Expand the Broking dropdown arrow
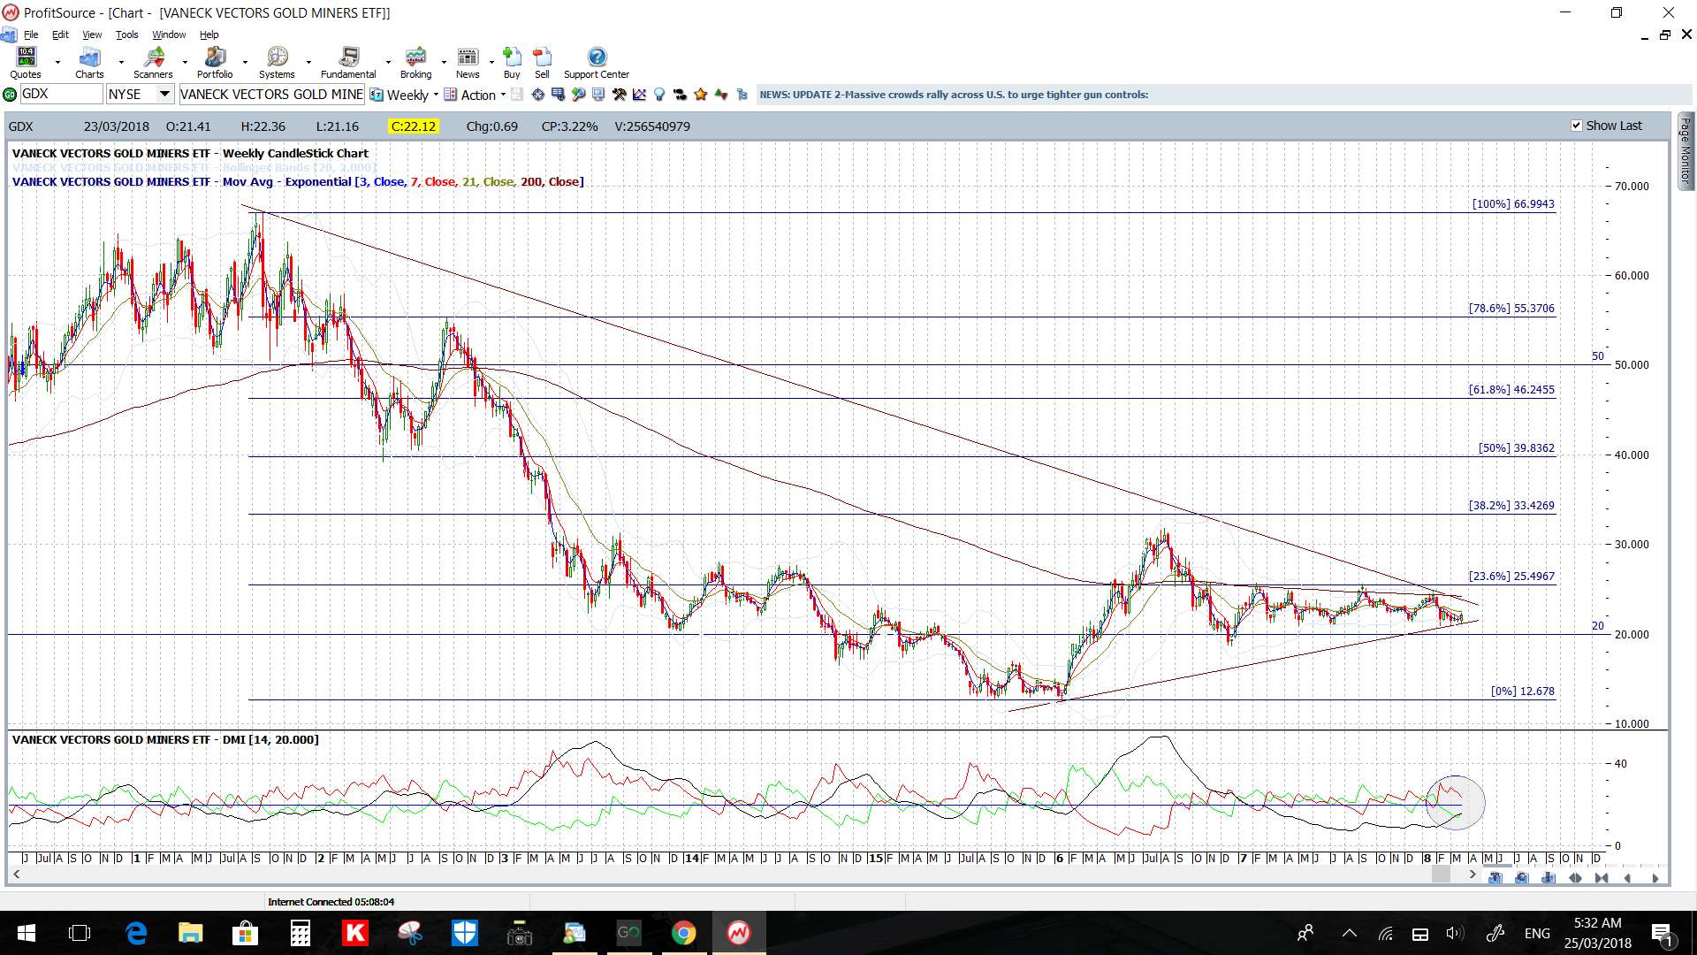Viewport: 1697px width, 955px height. tap(444, 63)
